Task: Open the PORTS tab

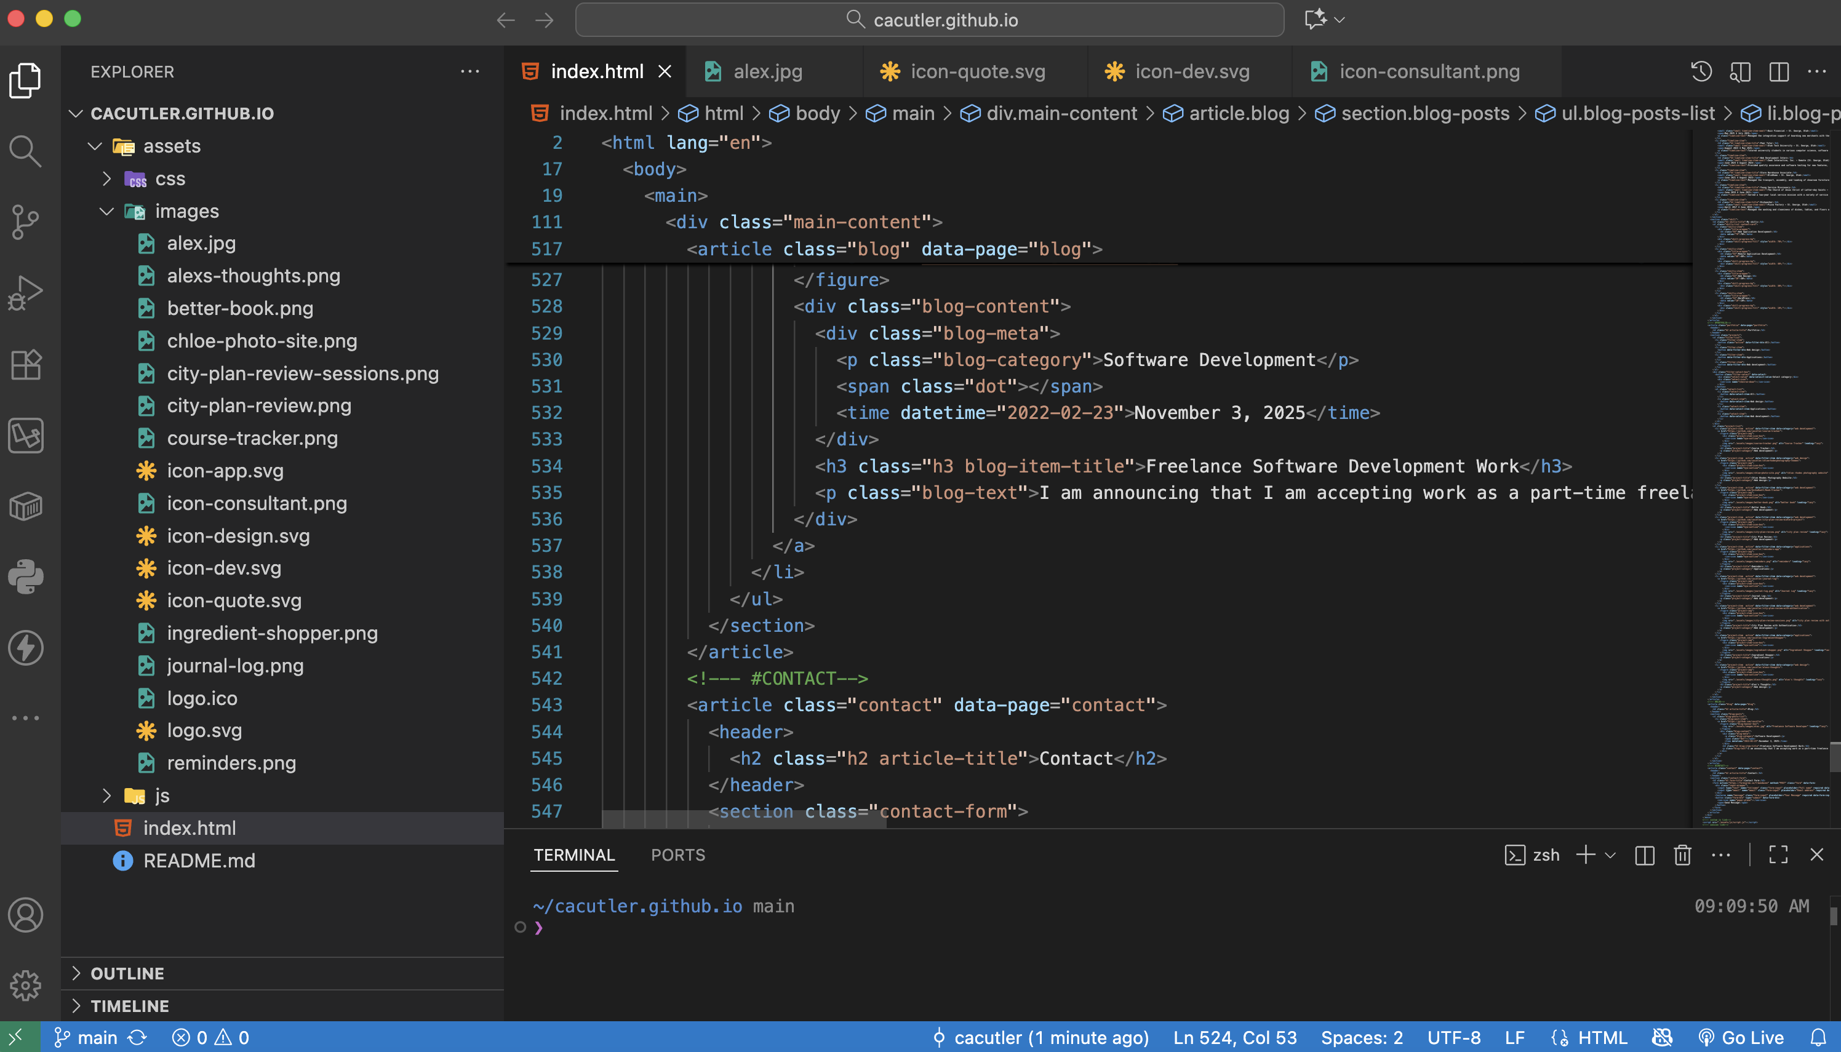Action: 677,855
